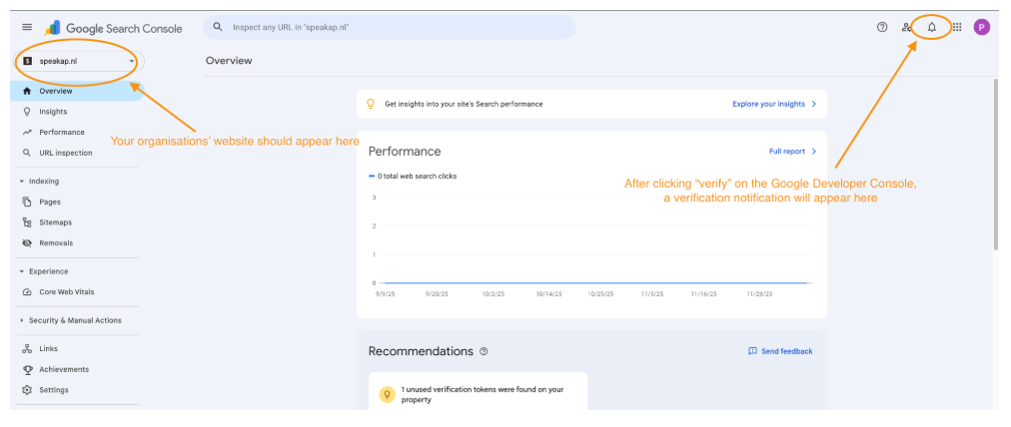Open the account avatar P
1011x427 pixels.
(x=981, y=27)
